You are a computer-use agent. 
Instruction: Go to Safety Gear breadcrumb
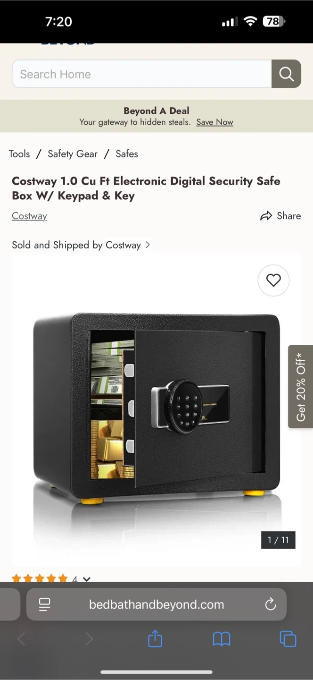coord(73,154)
